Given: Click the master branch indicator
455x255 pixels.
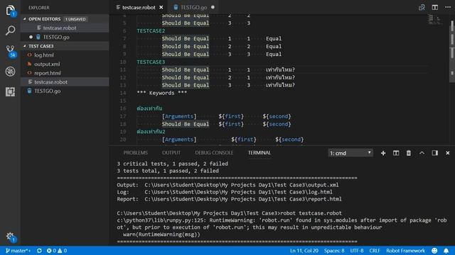Looking at the screenshot, I should pos(18,251).
